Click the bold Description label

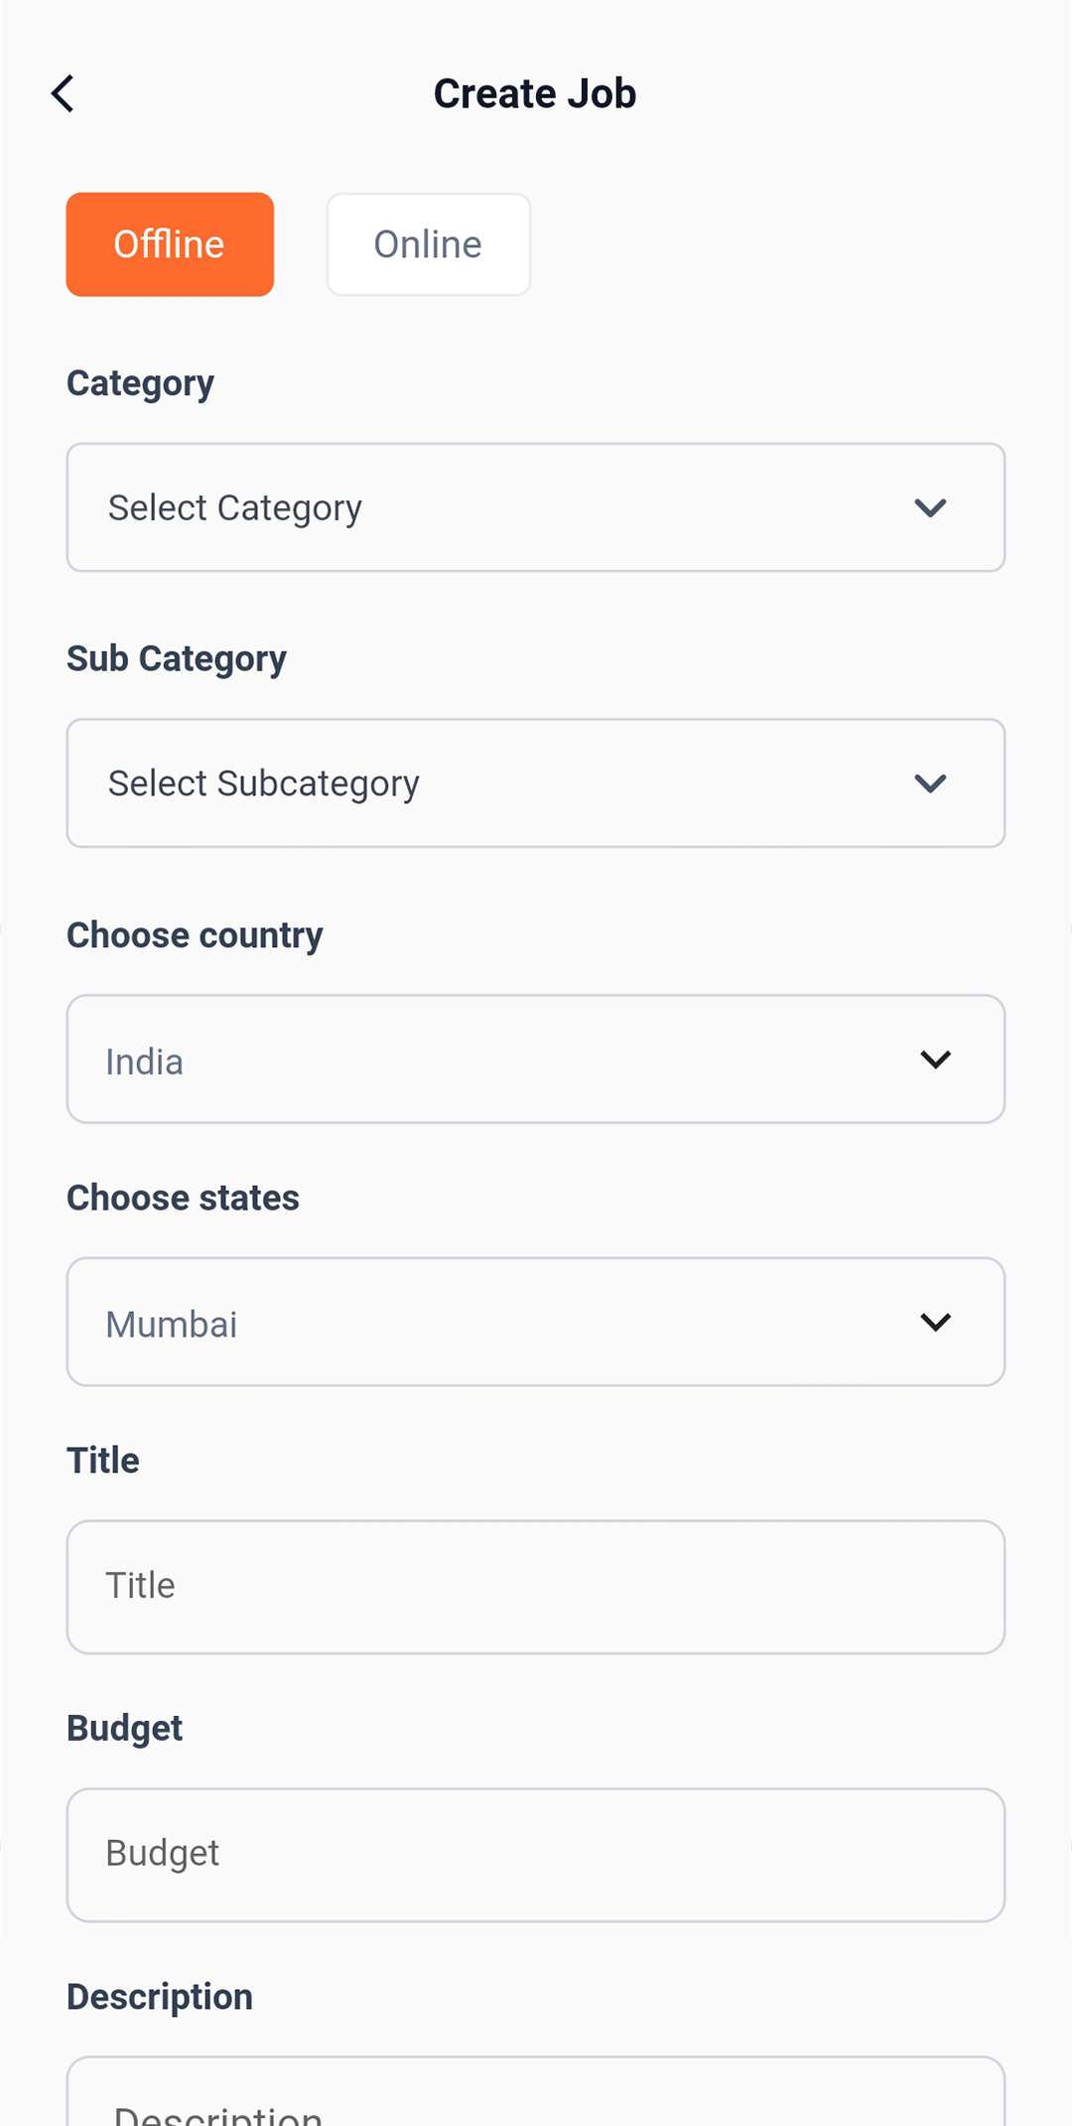[x=160, y=1997]
